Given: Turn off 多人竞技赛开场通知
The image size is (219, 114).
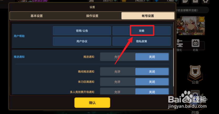Looking at the screenshot, I should point(152,92).
